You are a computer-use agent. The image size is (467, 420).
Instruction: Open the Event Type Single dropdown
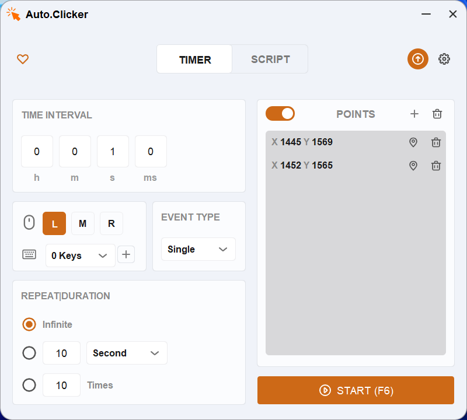pyautogui.click(x=198, y=249)
